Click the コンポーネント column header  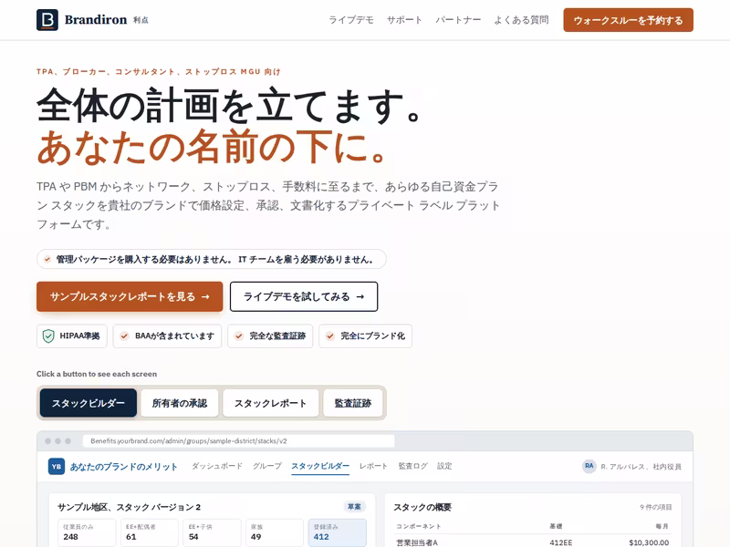(x=419, y=526)
